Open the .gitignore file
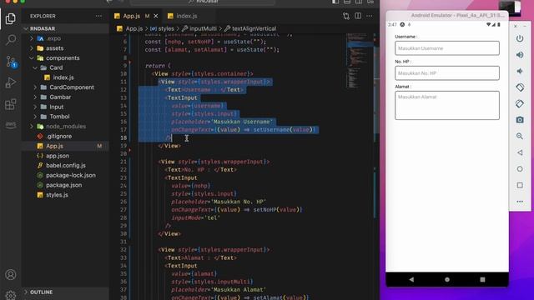 [x=59, y=136]
